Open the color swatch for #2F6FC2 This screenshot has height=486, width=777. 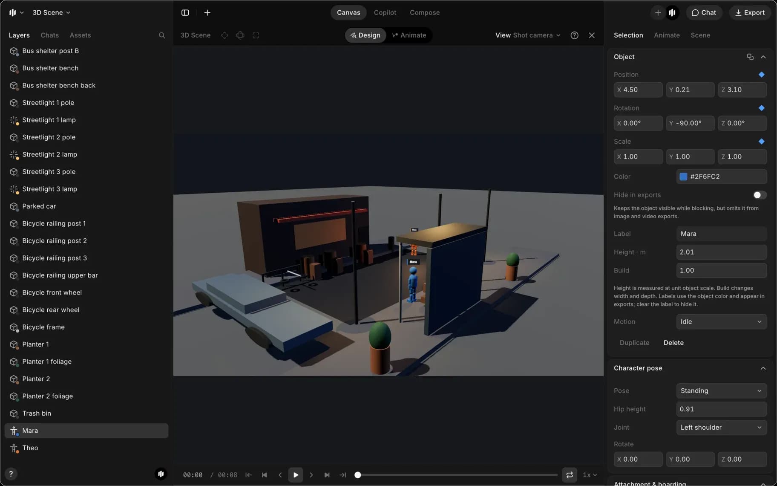point(683,176)
